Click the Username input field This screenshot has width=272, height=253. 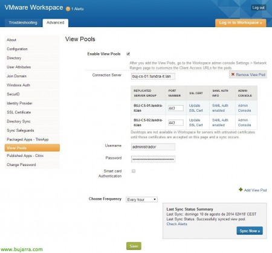(153, 147)
